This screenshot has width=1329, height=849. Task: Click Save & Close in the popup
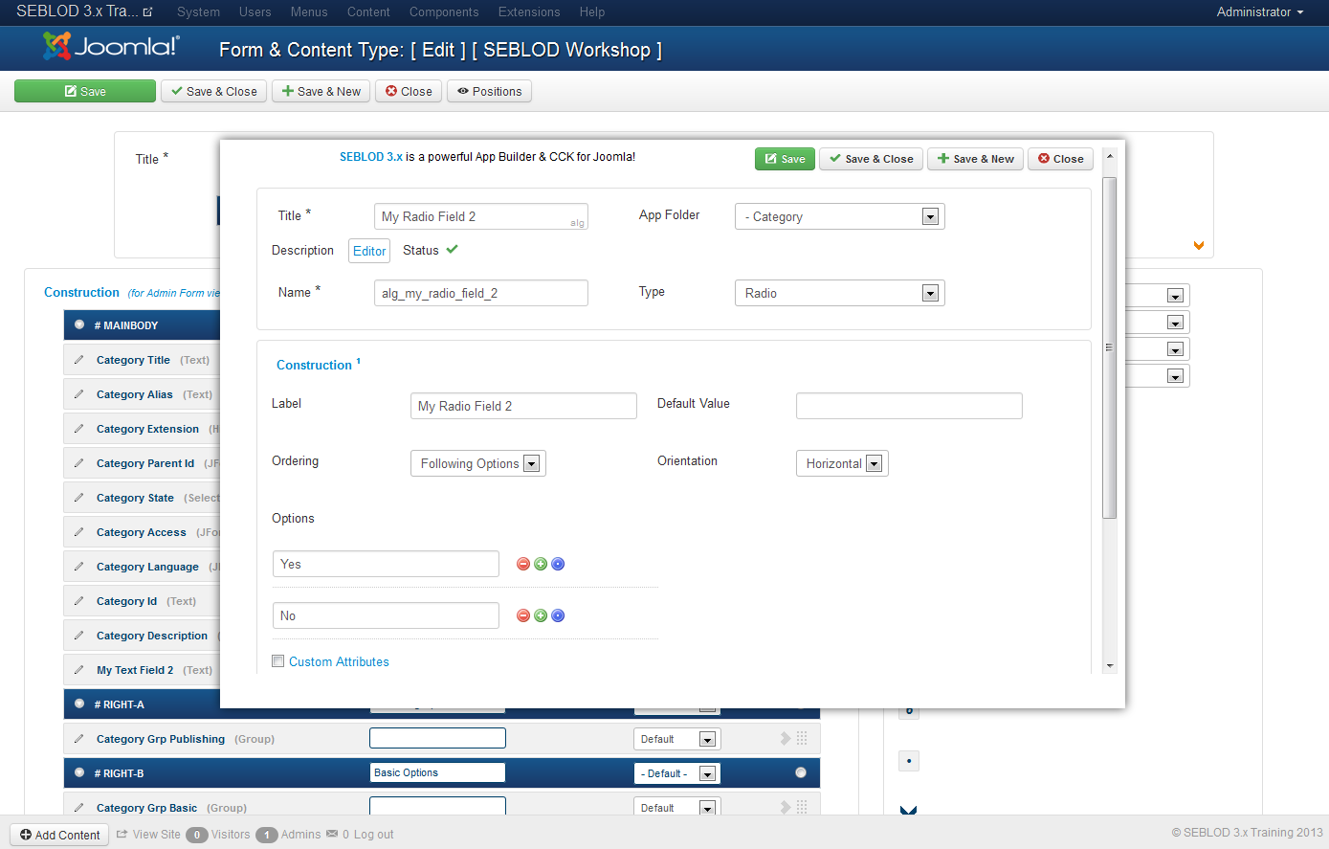871,159
